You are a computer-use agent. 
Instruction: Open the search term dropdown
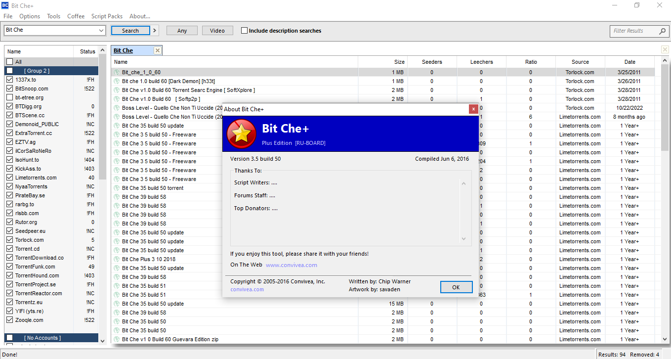pyautogui.click(x=101, y=30)
